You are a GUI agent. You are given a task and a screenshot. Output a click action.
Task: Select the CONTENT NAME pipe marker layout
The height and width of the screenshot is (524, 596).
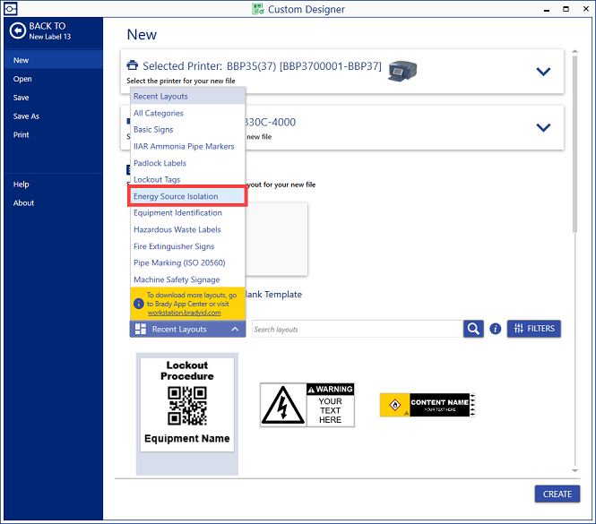(428, 405)
